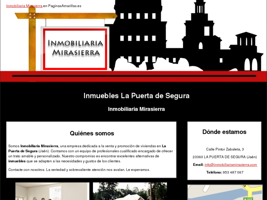The width and height of the screenshot is (267, 200).
Task: Click the location map preview
Action: pyautogui.click(x=225, y=192)
